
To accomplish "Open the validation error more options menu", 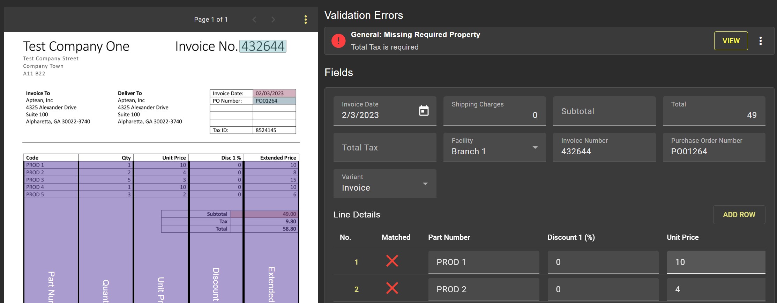I will click(x=760, y=41).
